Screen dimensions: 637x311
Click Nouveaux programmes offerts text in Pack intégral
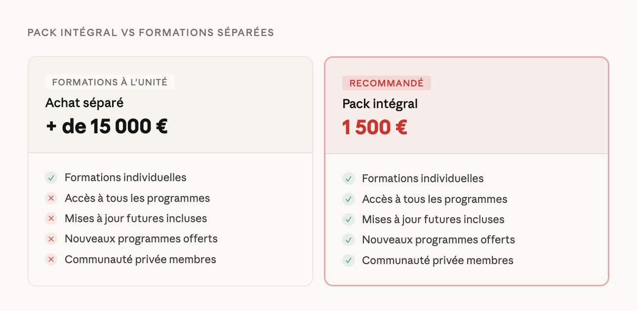(x=438, y=240)
